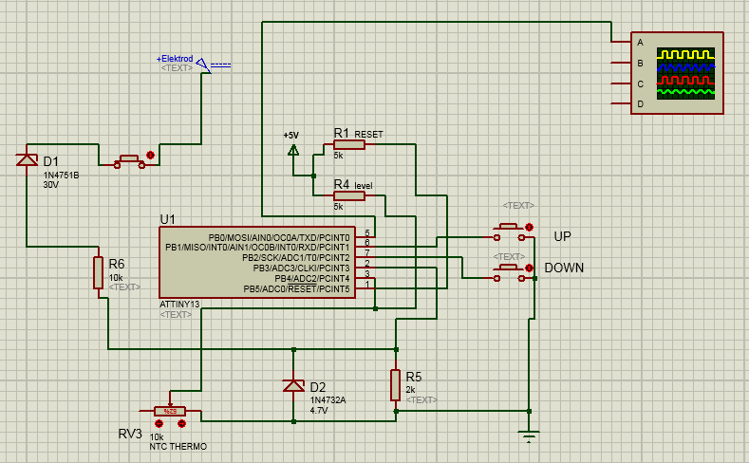Click the RV3 NTC thermistor body
The height and width of the screenshot is (463, 749).
(170, 411)
